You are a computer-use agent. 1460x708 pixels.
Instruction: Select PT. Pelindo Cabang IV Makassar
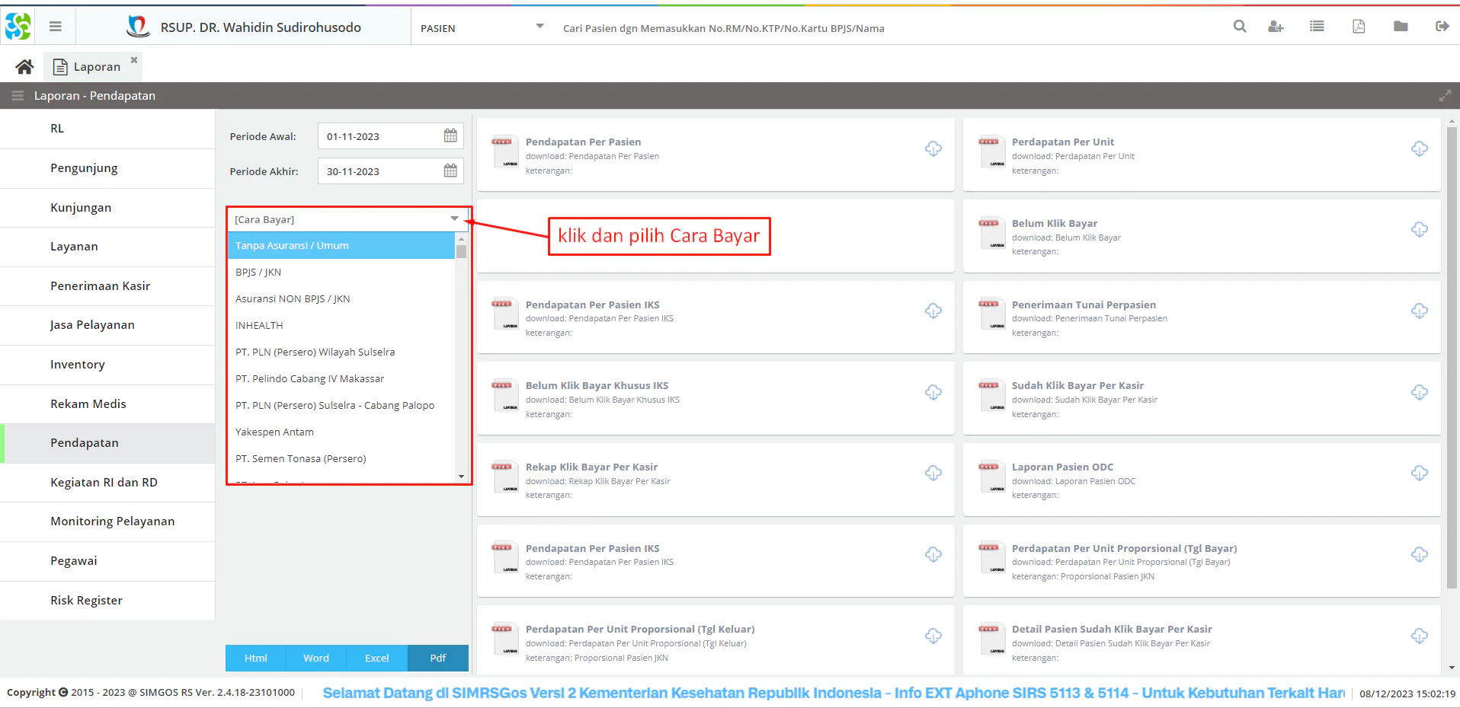pyautogui.click(x=341, y=379)
